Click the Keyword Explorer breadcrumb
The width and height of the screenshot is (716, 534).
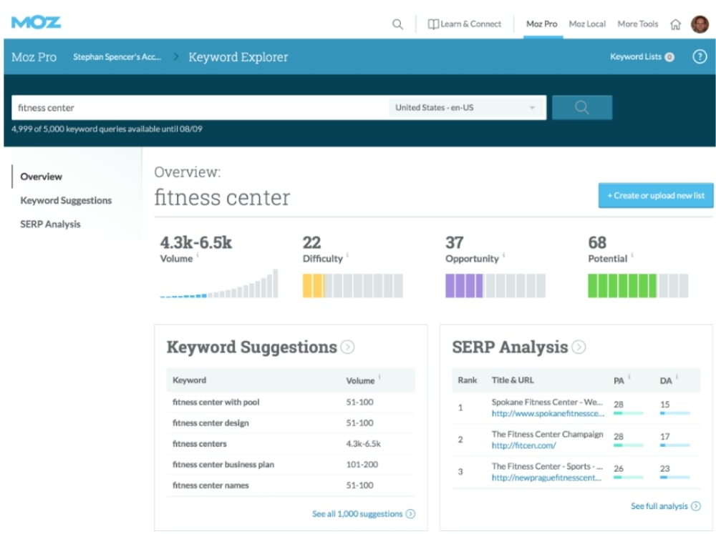point(238,57)
